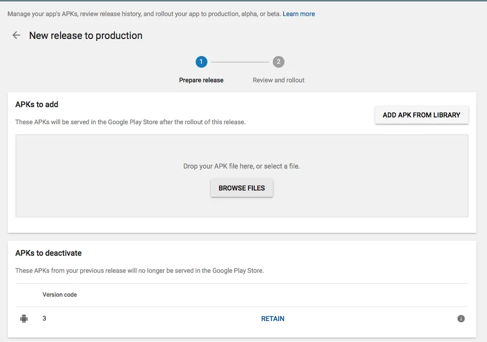The height and width of the screenshot is (342, 487).
Task: Open the Learn more link
Action: pyautogui.click(x=299, y=14)
